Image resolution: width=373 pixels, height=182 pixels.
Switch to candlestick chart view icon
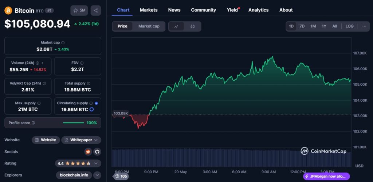[192, 27]
